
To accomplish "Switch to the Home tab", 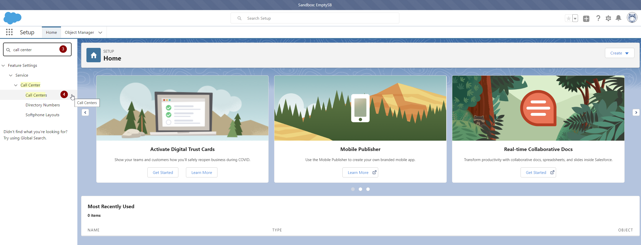I will coord(51,32).
